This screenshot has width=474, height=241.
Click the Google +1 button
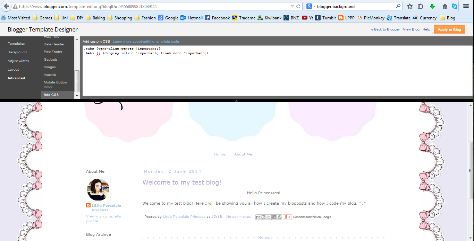click(x=287, y=217)
